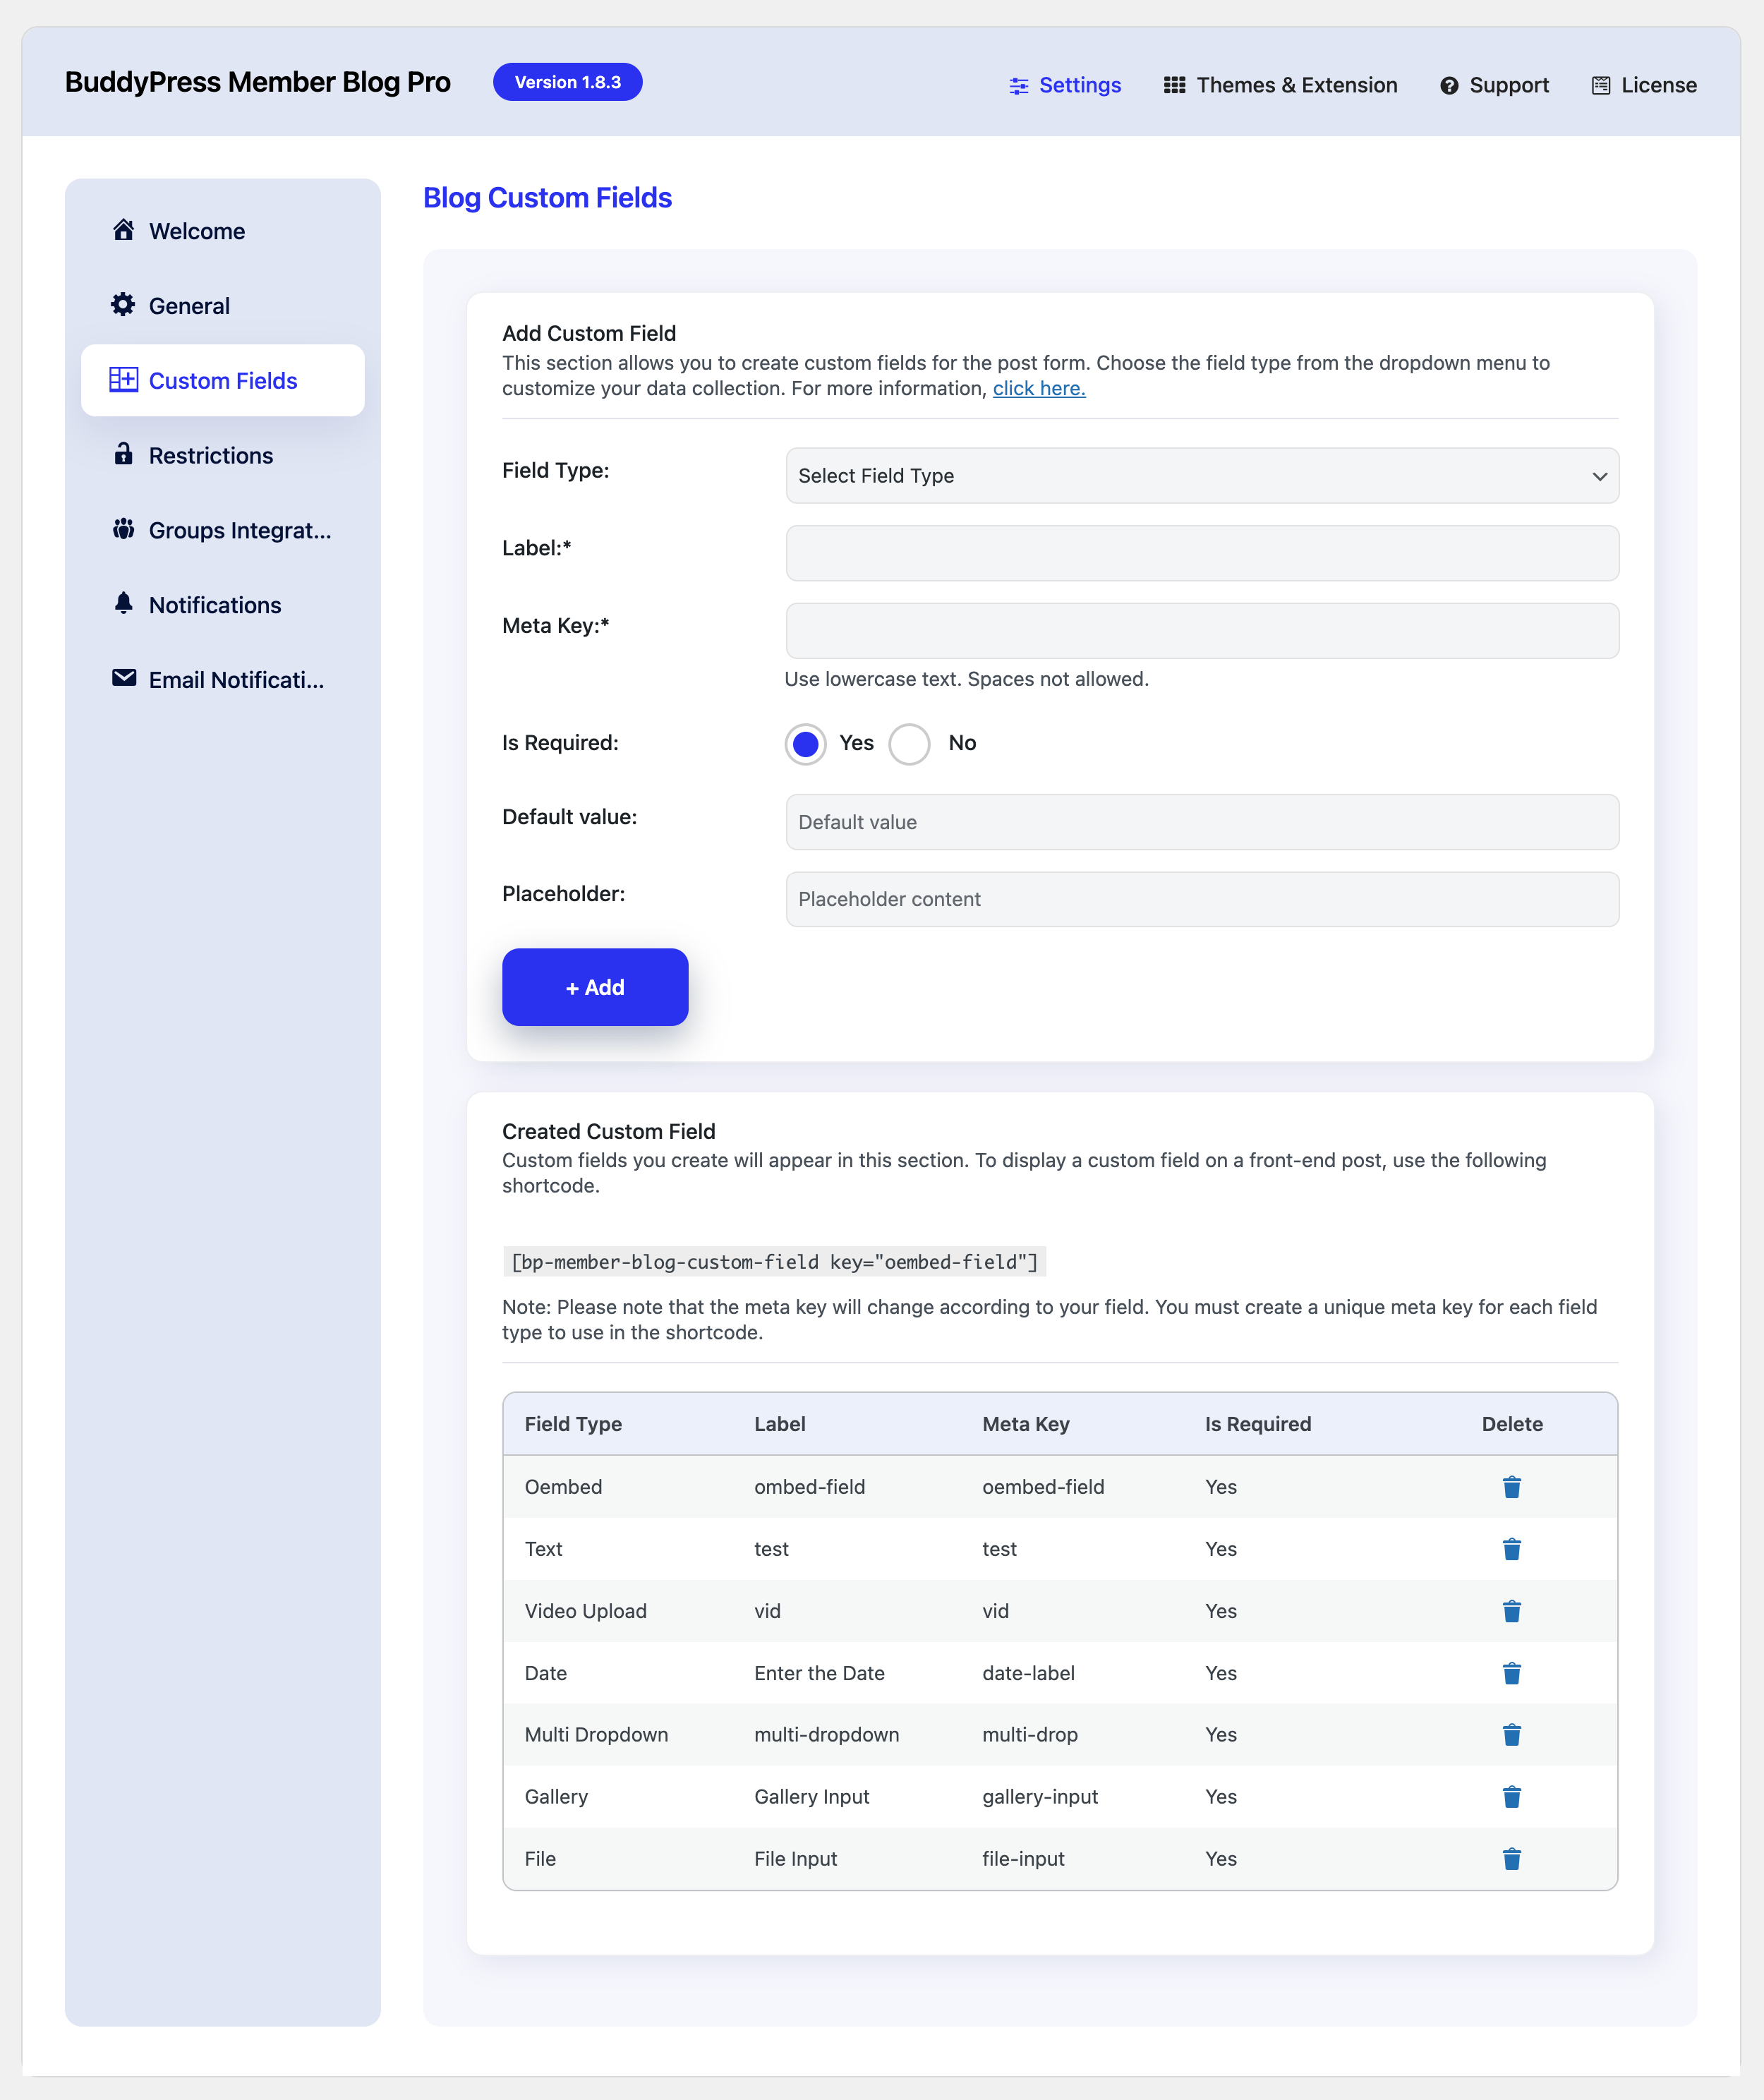The height and width of the screenshot is (2100, 1764).
Task: Click the Email Notifications envelope icon
Action: click(x=123, y=678)
